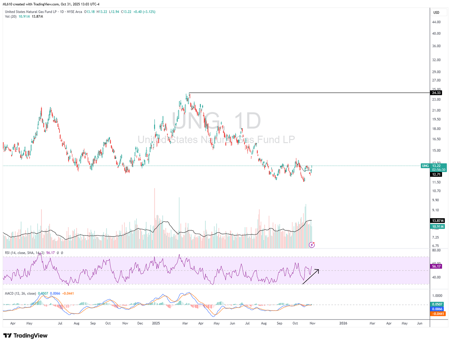Click the orange -0.0441 MACD axis label
451x344 pixels.
[x=438, y=314]
